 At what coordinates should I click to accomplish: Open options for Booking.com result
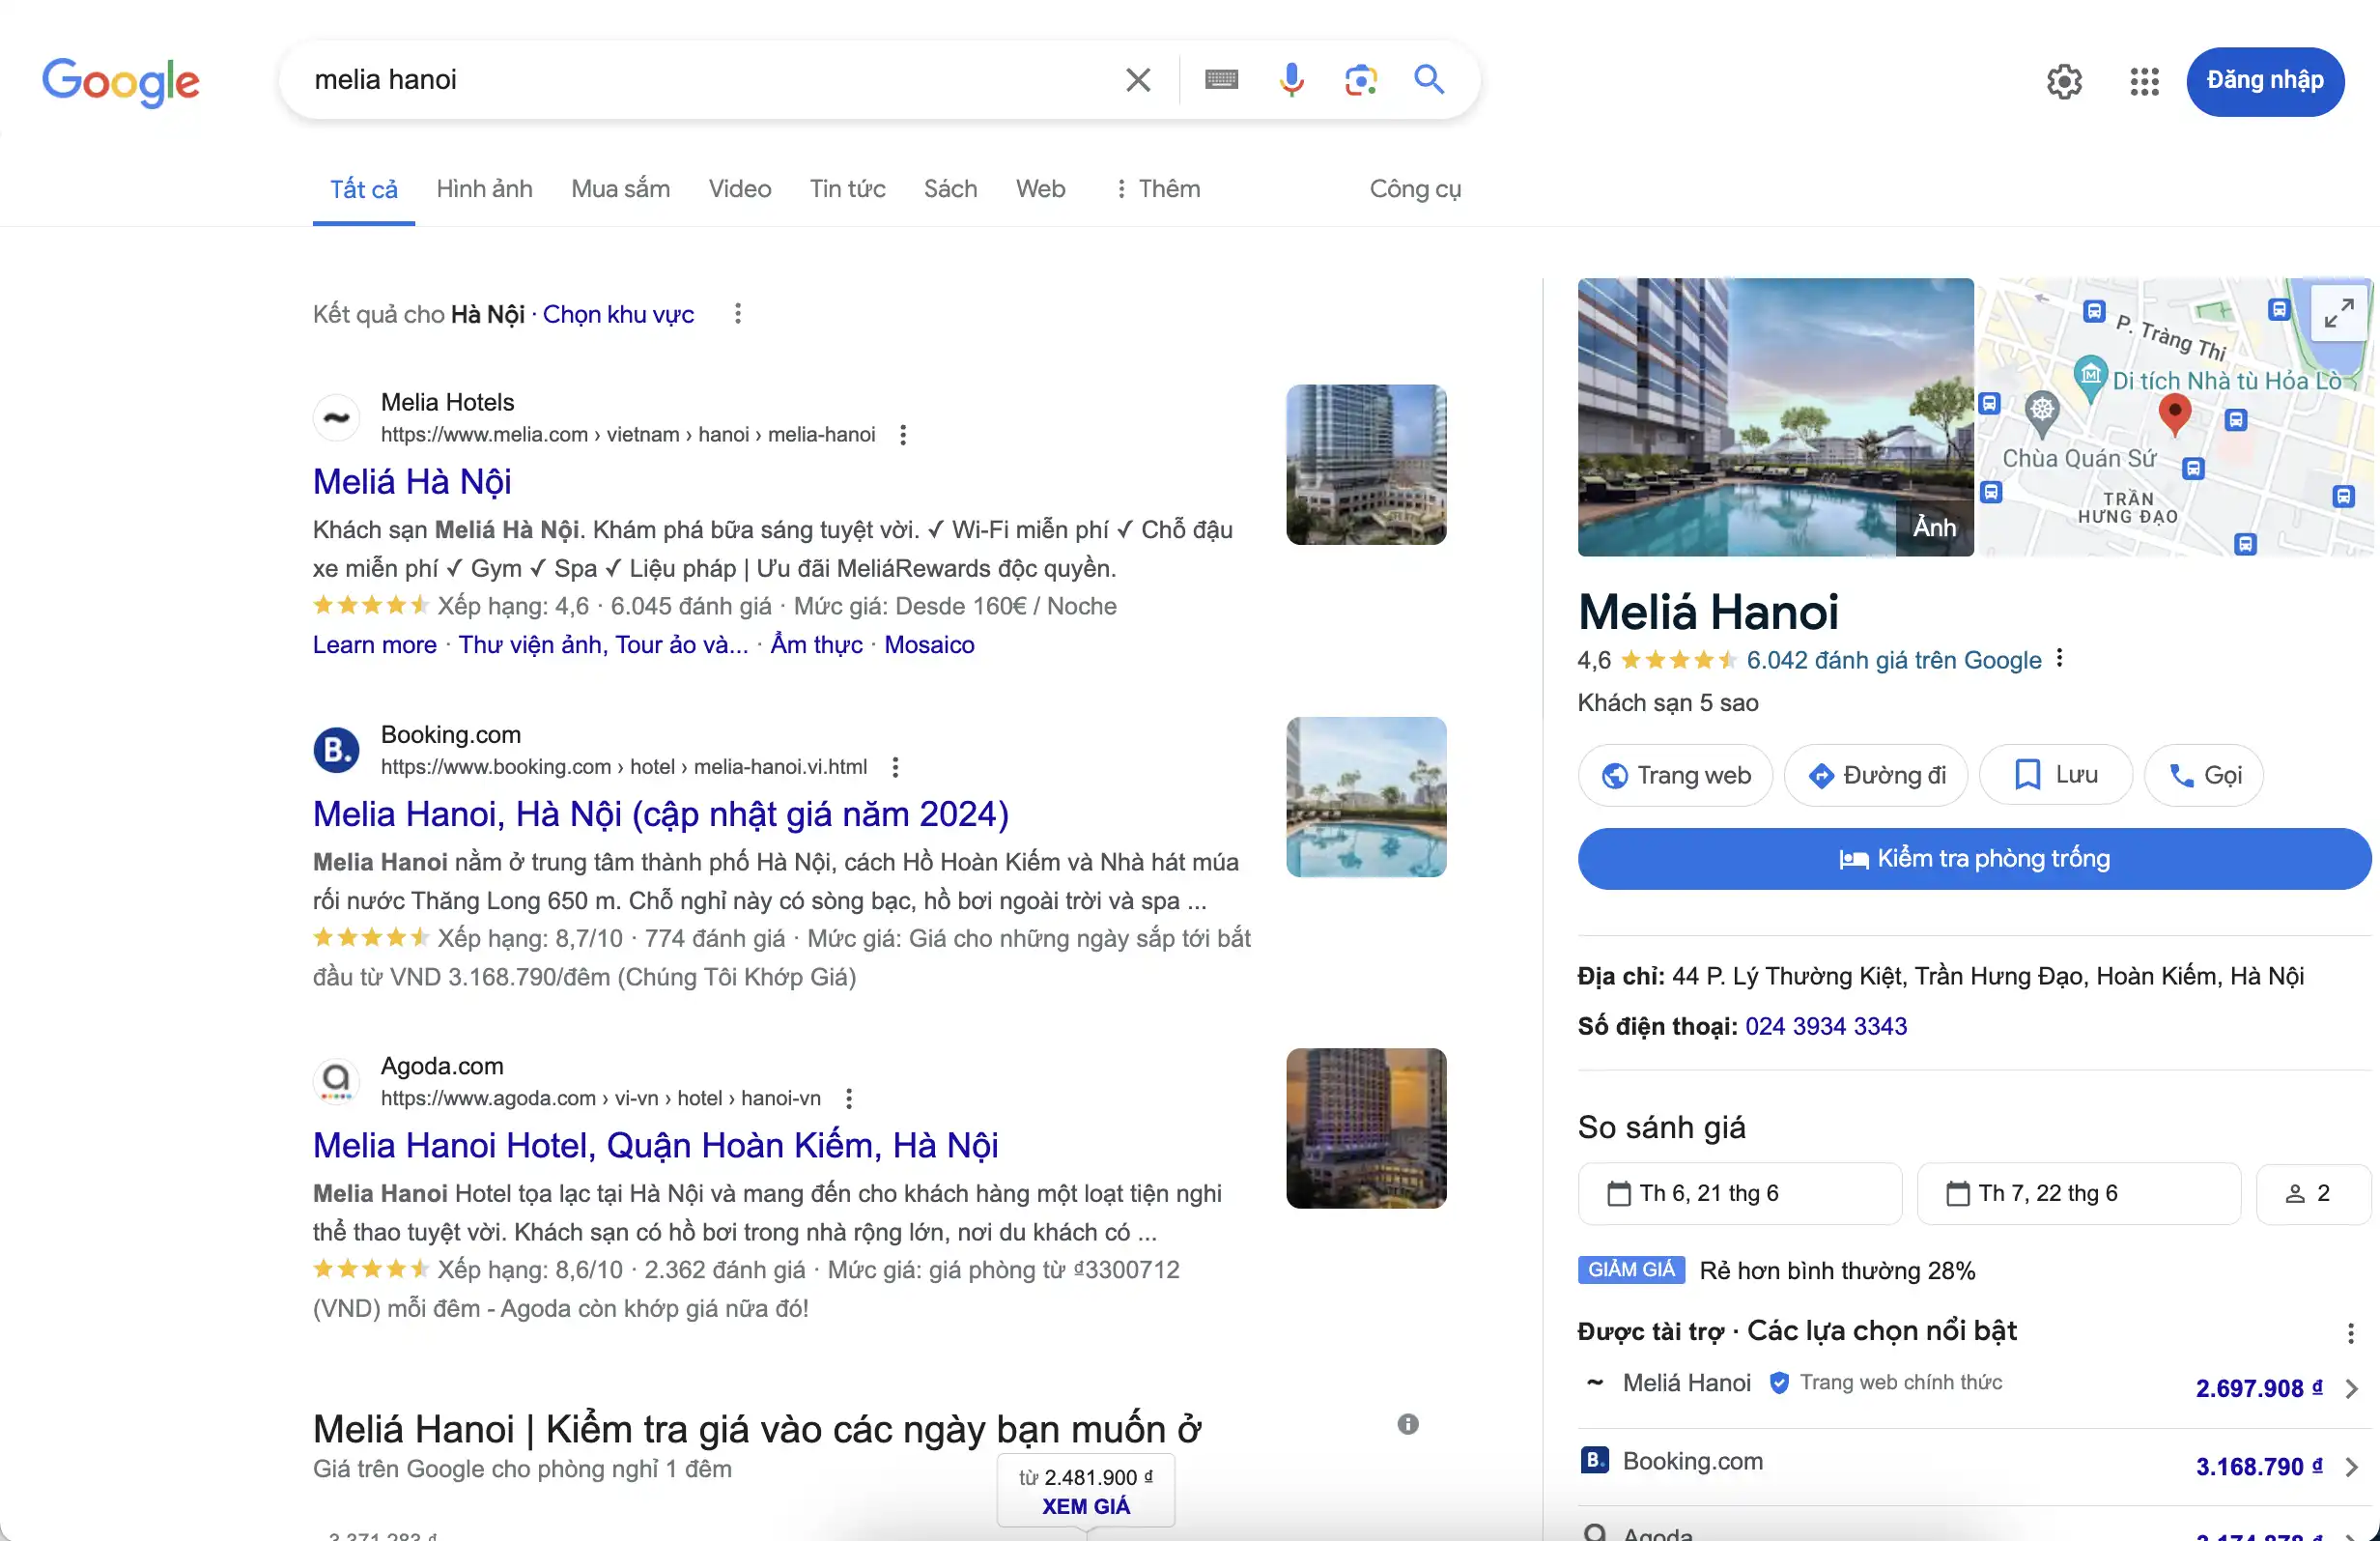tap(895, 767)
